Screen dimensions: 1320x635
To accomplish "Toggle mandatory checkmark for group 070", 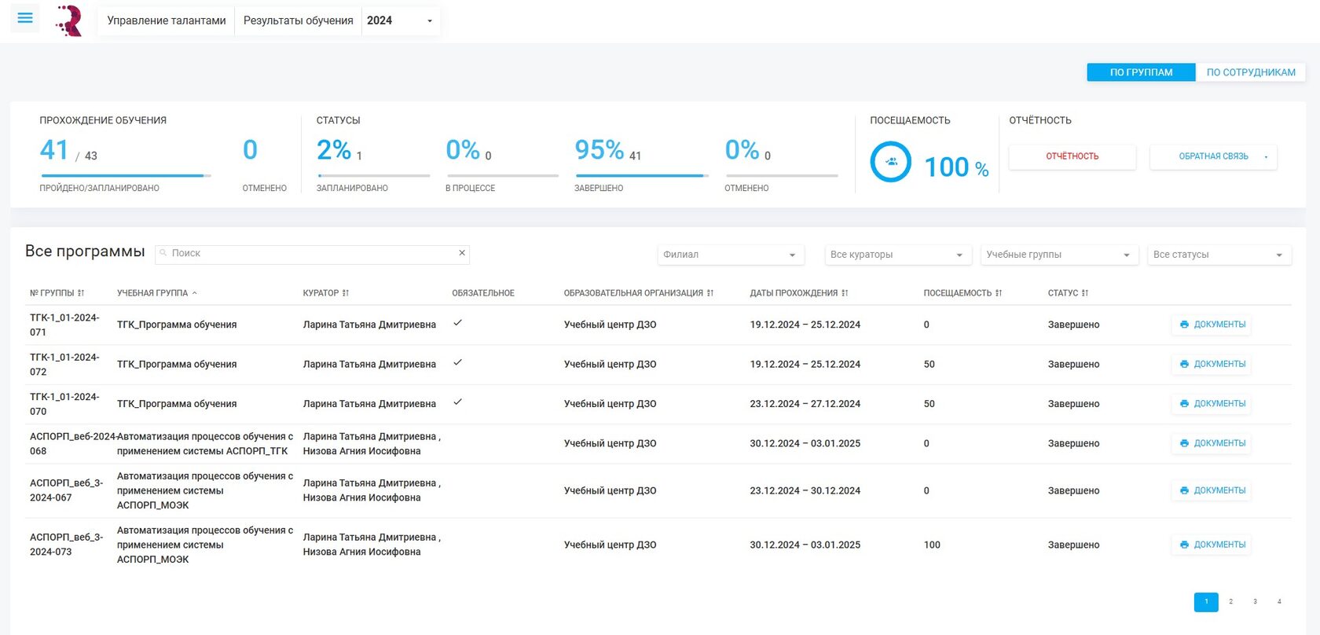I will click(x=457, y=402).
